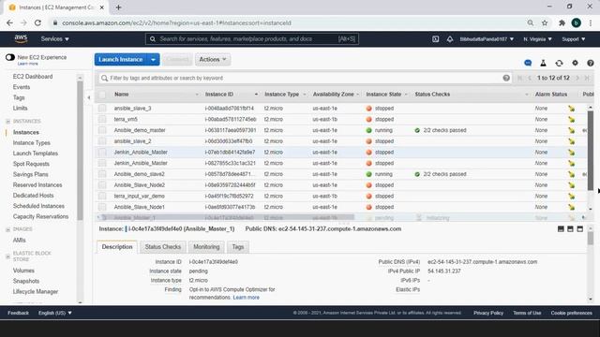600x337 pixels.
Task: Open the Launch Instance dropdown arrow
Action: (x=153, y=60)
